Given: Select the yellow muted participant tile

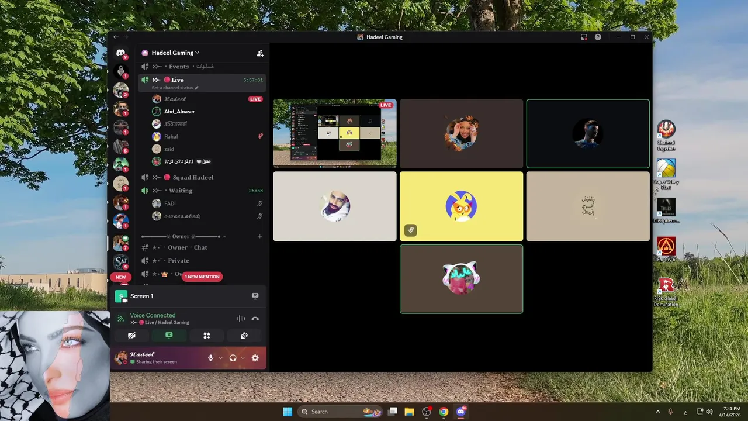Looking at the screenshot, I should (x=461, y=206).
